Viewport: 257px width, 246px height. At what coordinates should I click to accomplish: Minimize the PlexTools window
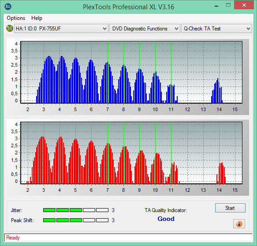(216, 6)
